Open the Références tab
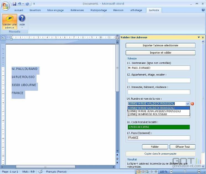 point(77,10)
